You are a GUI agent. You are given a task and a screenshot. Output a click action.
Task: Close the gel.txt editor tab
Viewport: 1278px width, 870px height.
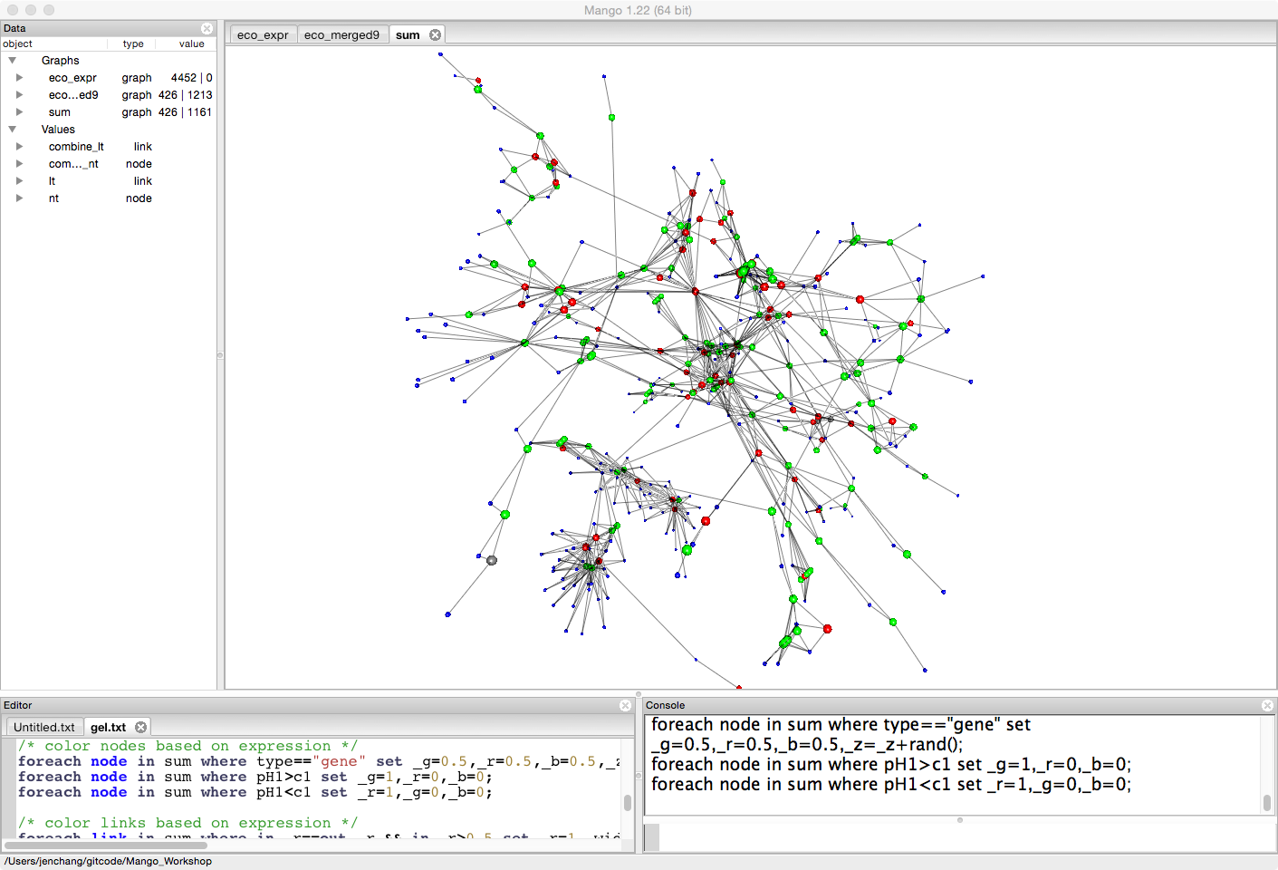pyautogui.click(x=140, y=727)
